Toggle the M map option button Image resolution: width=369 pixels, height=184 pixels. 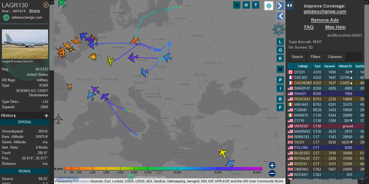tap(280, 69)
